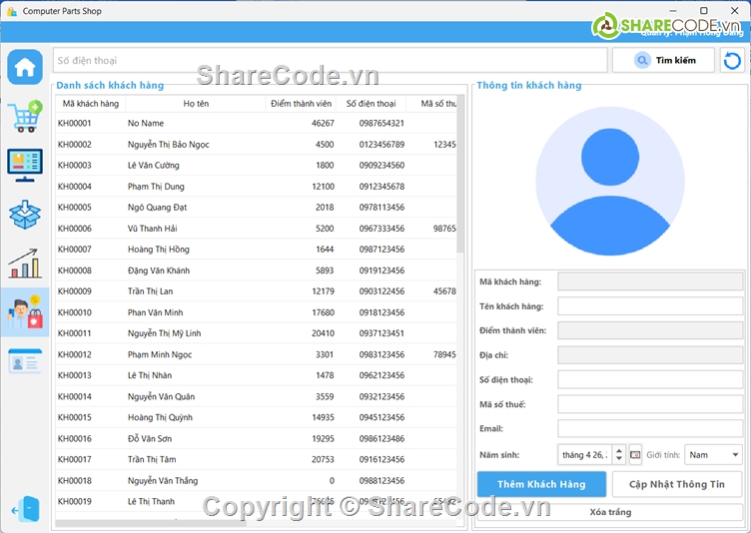Select row Lê Văn Cường

[257, 166]
